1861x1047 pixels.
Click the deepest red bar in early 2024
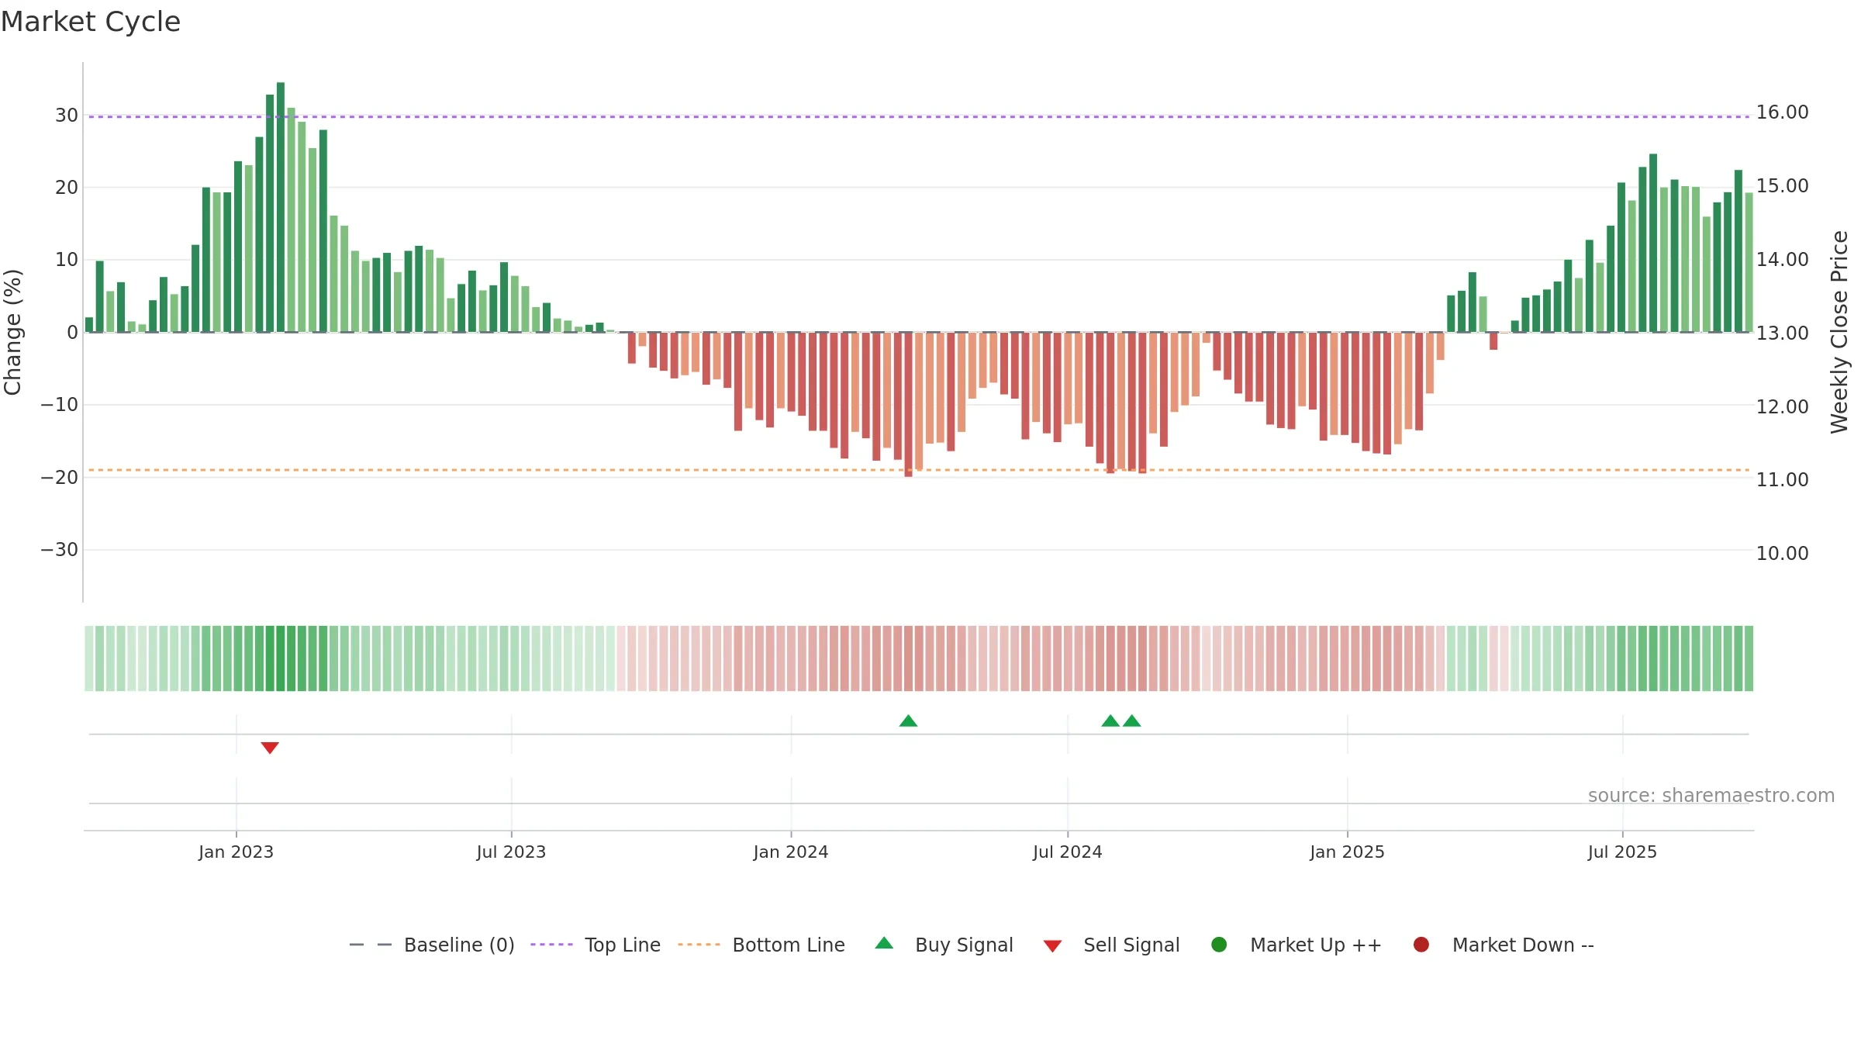pos(908,404)
